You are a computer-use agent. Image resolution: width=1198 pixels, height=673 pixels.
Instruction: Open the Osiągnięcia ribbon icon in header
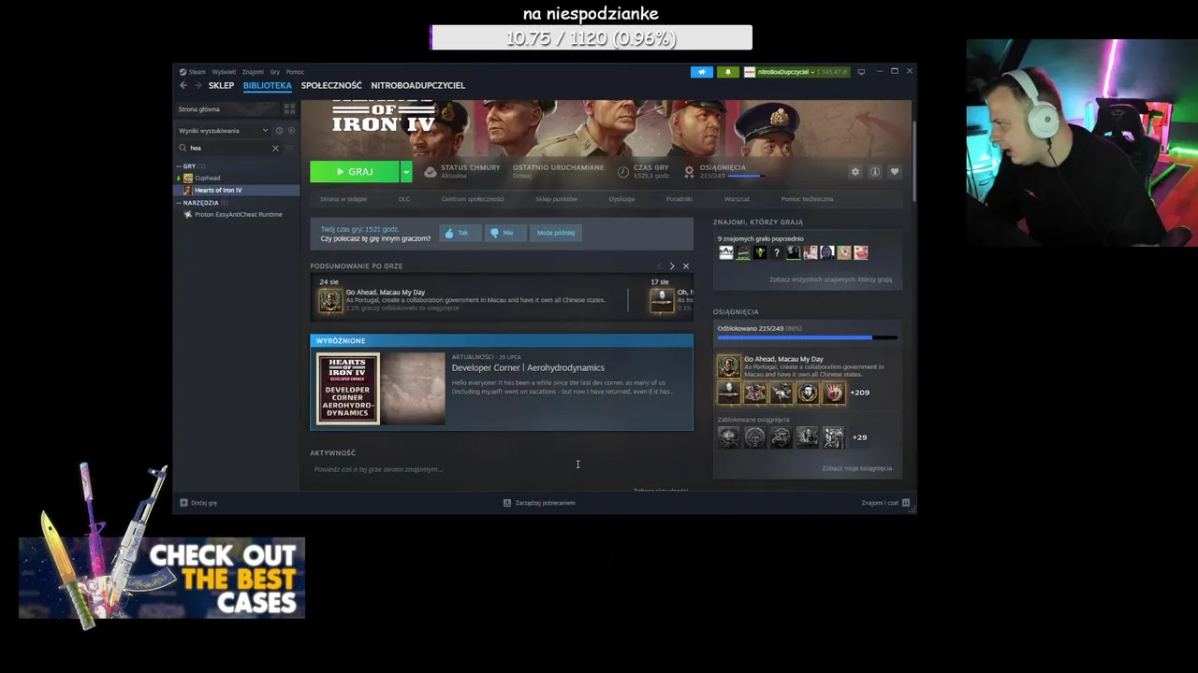[689, 172]
